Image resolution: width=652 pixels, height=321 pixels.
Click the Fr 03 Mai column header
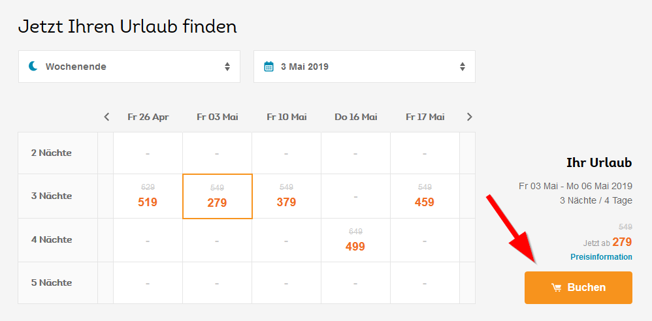point(218,117)
